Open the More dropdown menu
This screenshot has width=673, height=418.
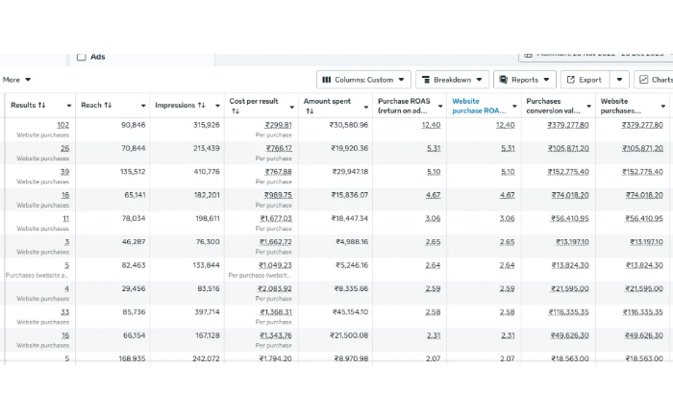(16, 80)
